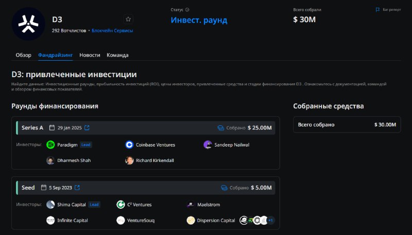Screen dimensions: 412x235
Task: Click coins icon beside Series A raised amount
Action: (x=221, y=128)
